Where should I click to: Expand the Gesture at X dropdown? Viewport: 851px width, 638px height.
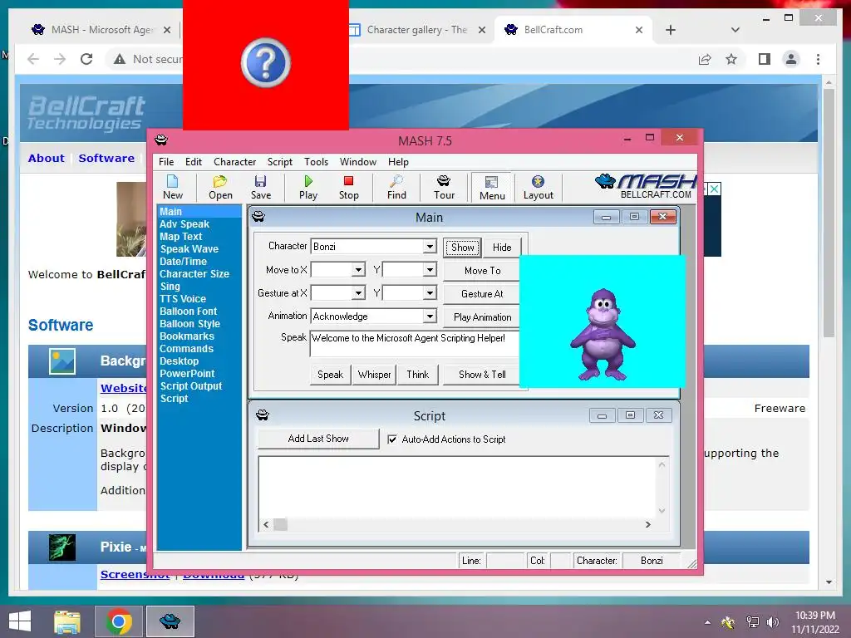pos(358,293)
